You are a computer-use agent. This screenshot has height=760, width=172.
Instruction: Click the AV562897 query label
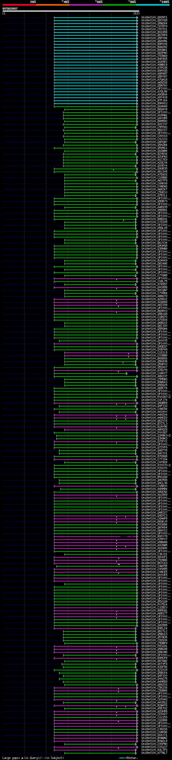pos(10,9)
